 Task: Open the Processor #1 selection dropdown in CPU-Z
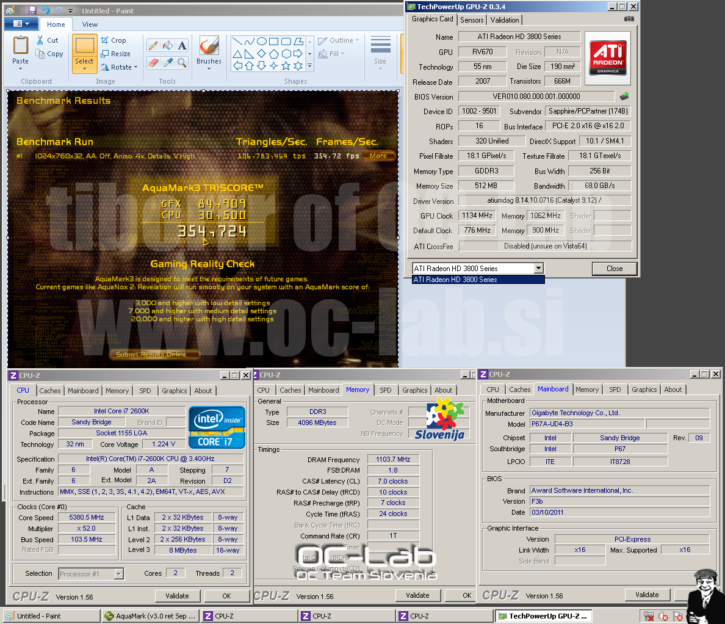[119, 573]
